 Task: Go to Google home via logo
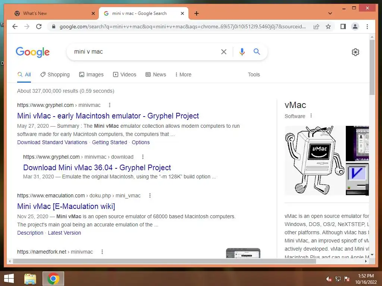coord(33,52)
